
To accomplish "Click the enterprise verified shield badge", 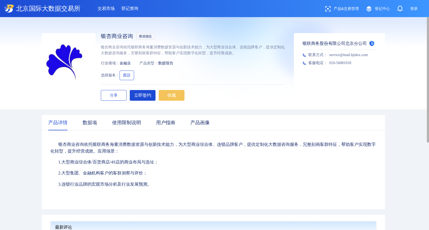I will (x=372, y=44).
